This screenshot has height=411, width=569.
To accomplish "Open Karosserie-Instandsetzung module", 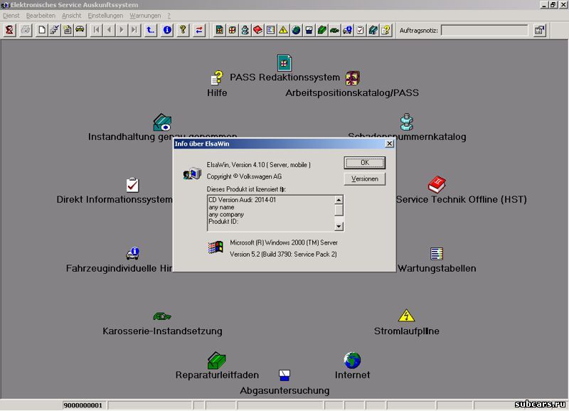I will click(162, 324).
